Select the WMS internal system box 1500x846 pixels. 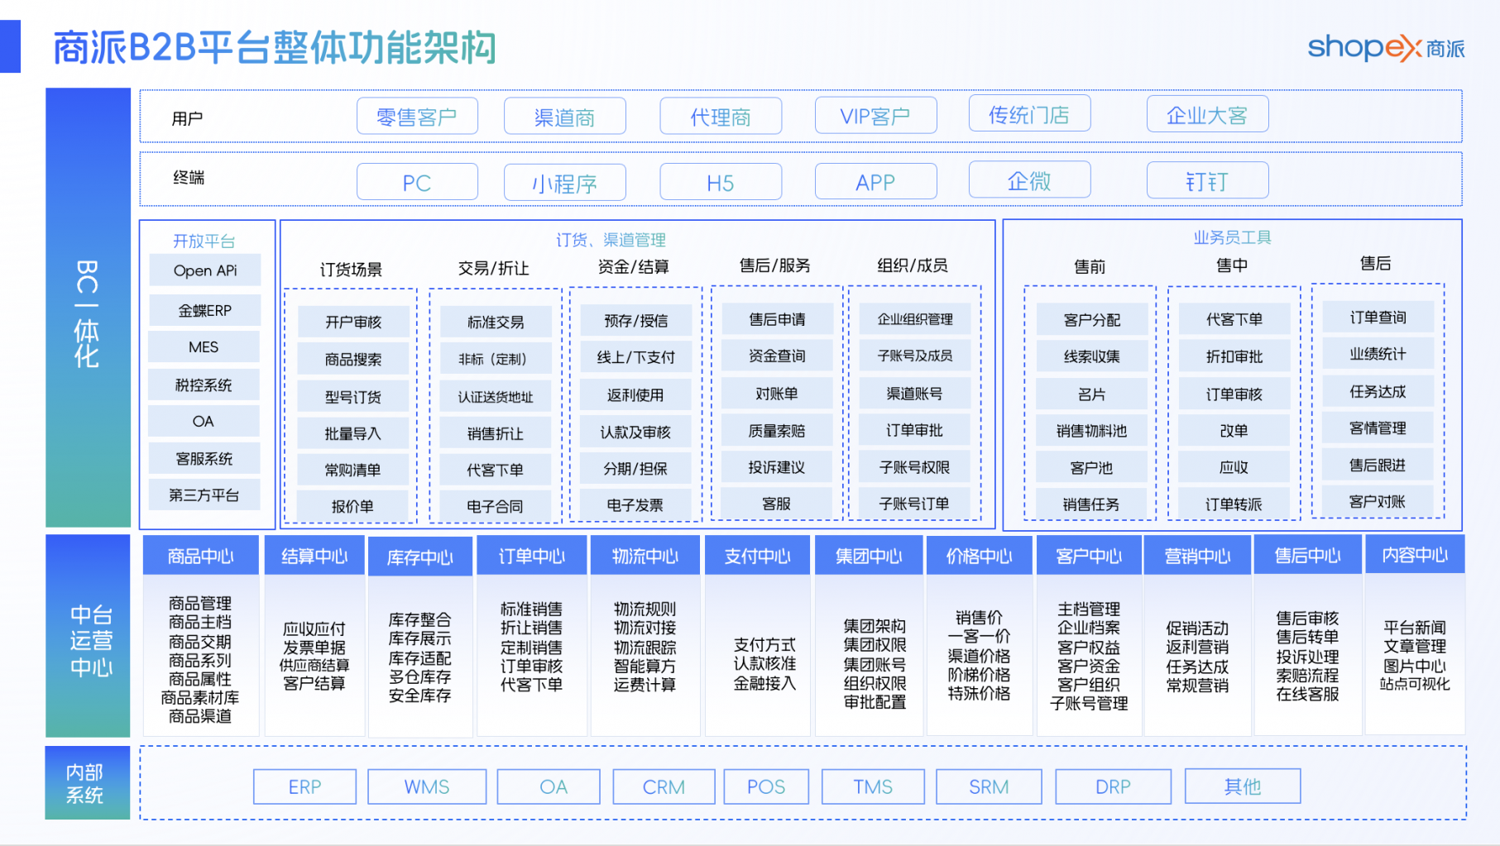coord(427,786)
